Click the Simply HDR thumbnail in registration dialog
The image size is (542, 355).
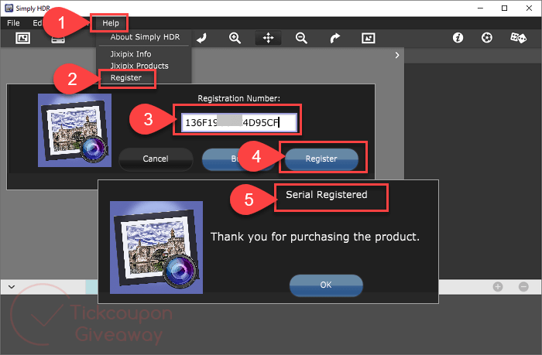(x=74, y=131)
